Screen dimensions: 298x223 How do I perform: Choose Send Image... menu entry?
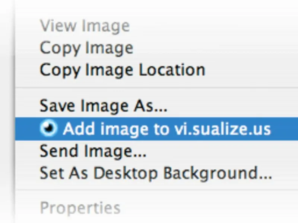pyautogui.click(x=93, y=151)
